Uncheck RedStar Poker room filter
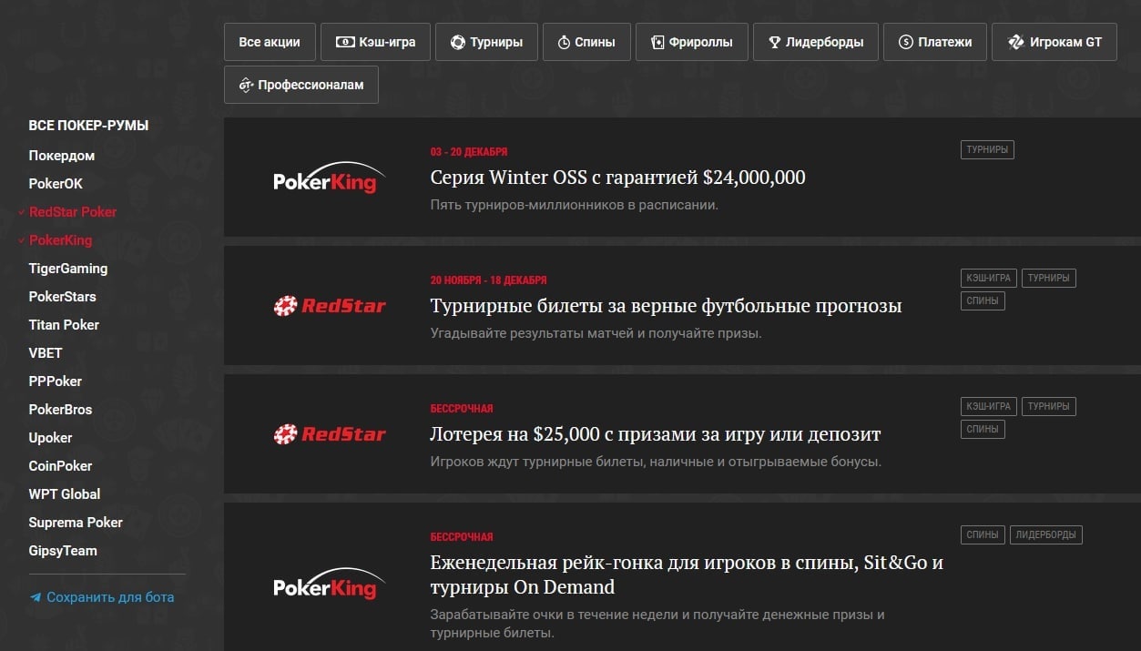 pos(73,212)
